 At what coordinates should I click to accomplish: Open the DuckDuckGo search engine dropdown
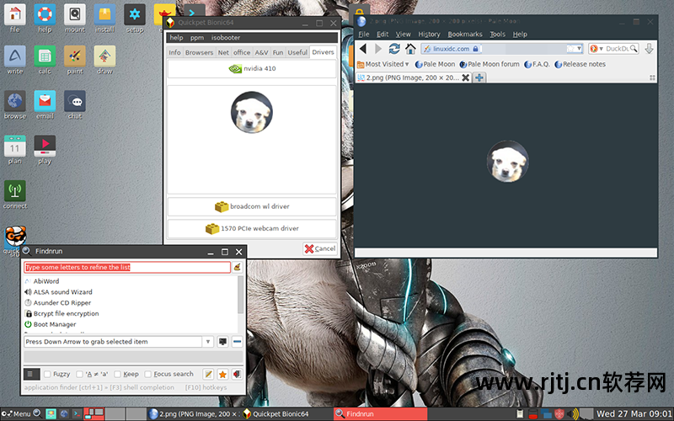pyautogui.click(x=603, y=49)
